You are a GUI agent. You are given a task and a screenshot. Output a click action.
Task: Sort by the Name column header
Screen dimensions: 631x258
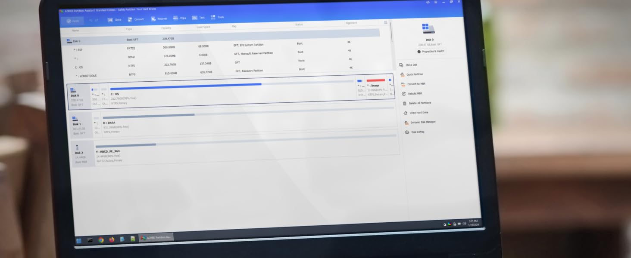coord(75,31)
